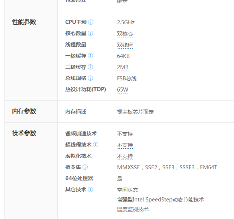Screen dimensions: 234x219
Task: Select the 双线程 link
Action: (x=125, y=45)
